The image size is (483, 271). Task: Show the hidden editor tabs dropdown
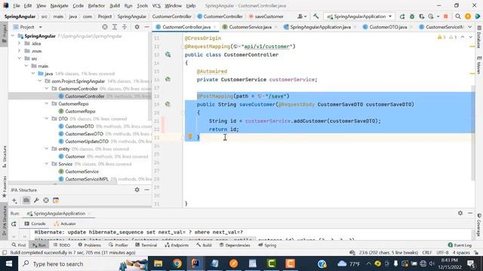[470, 27]
